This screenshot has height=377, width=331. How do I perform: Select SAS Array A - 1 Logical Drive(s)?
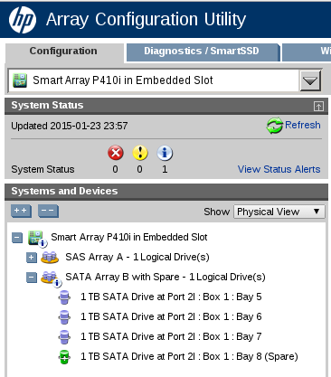pyautogui.click(x=137, y=257)
